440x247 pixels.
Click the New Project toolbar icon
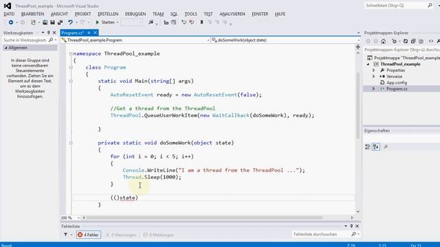(34, 23)
